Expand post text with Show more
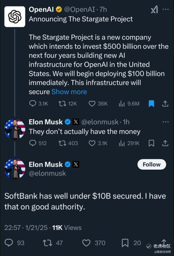The width and height of the screenshot is (174, 256). point(69,92)
